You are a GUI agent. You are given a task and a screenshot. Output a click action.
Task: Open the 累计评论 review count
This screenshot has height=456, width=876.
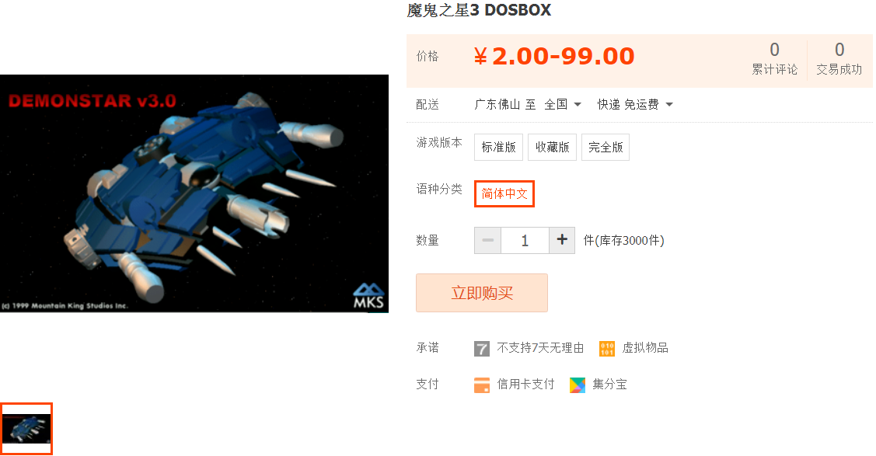click(774, 58)
